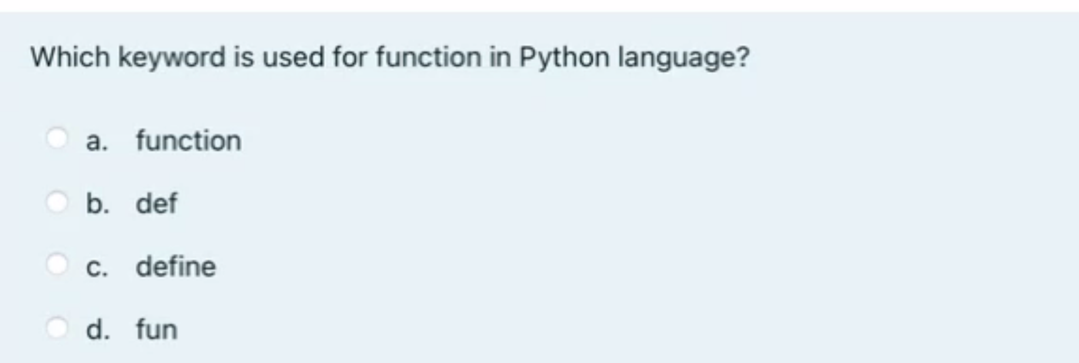Click the 'a.' option letter
The image size is (1079, 363).
(x=97, y=142)
